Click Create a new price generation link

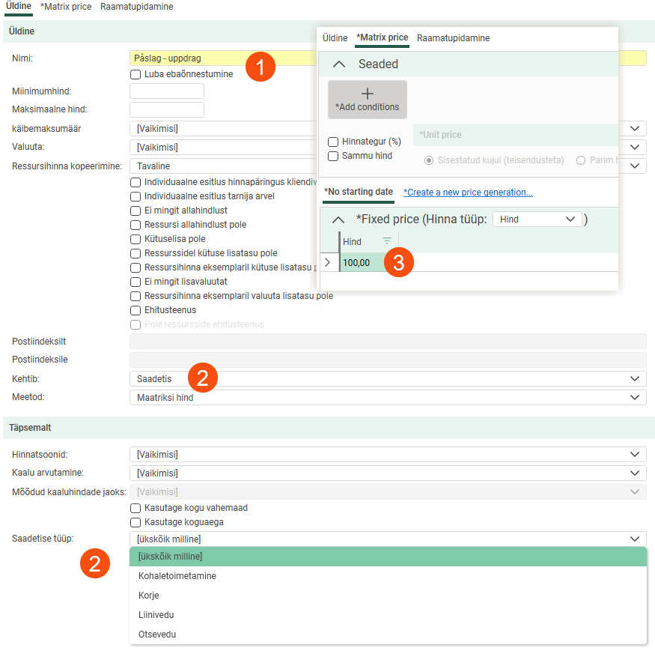click(x=468, y=193)
